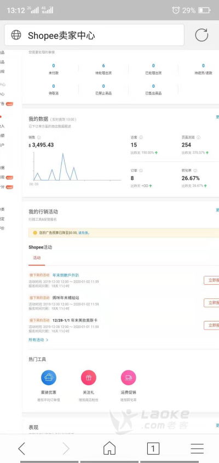Screen dimensions: 219x463
Task: Click the 比昨天 150.00% visitors change
Action: [144, 153]
